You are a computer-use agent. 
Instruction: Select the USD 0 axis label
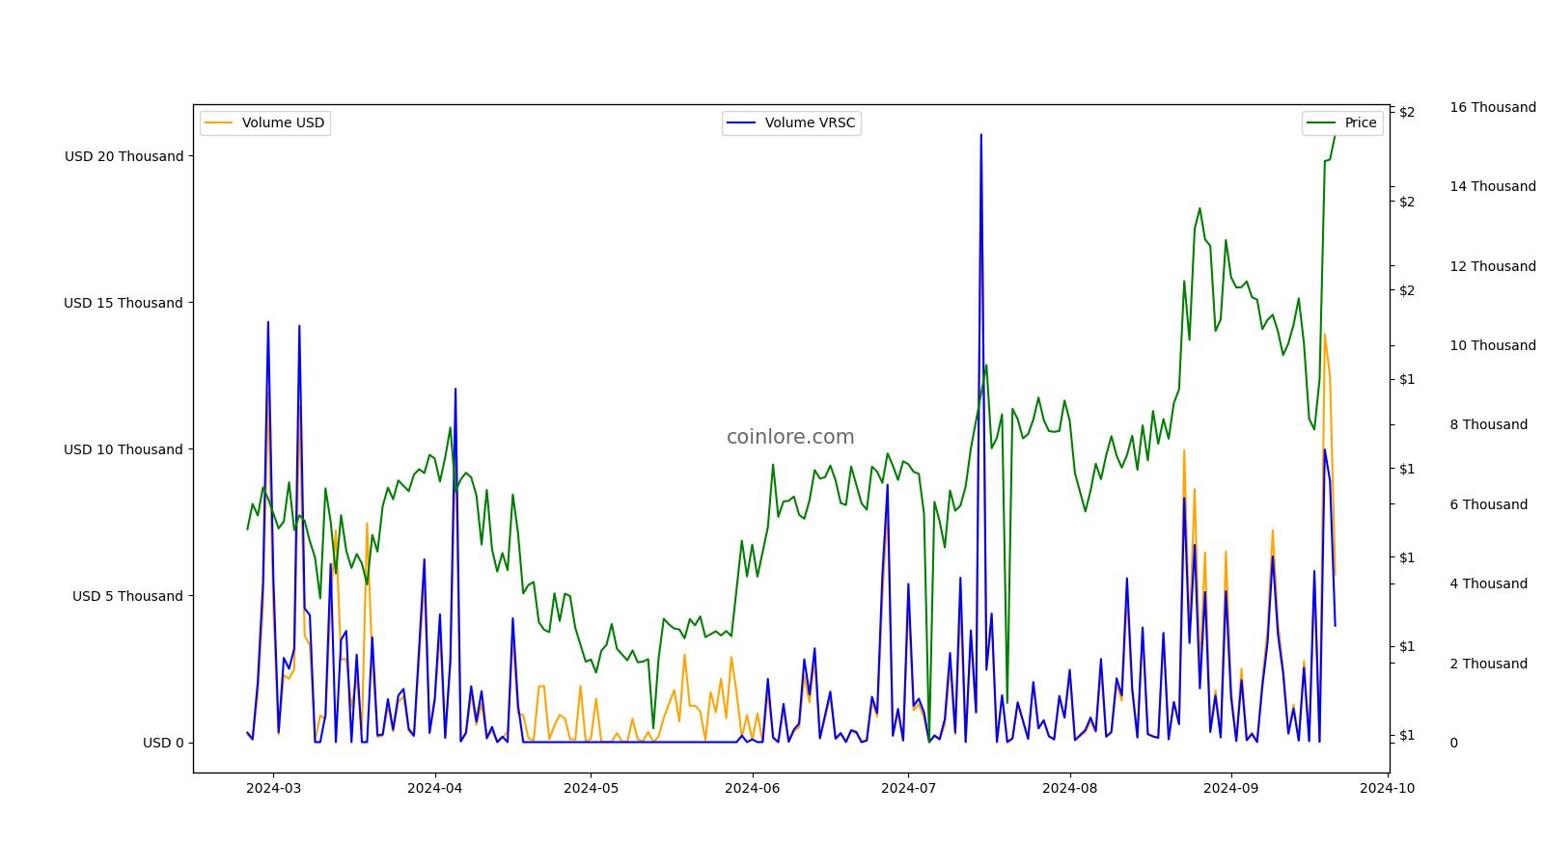(x=163, y=743)
